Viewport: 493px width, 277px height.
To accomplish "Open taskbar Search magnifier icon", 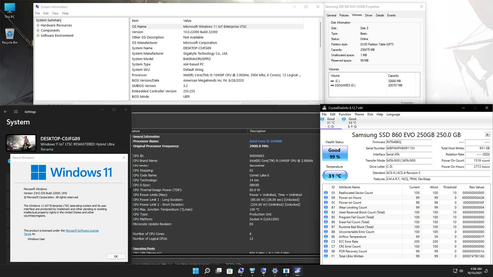I will tap(207, 271).
